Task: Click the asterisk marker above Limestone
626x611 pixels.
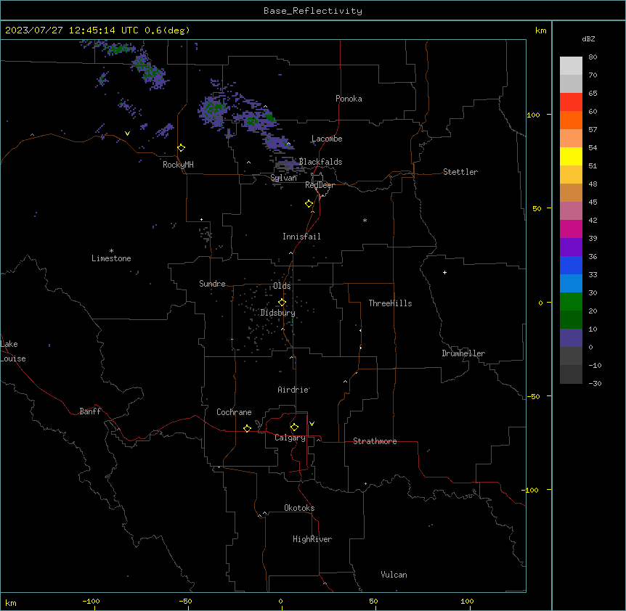Action: [x=111, y=251]
